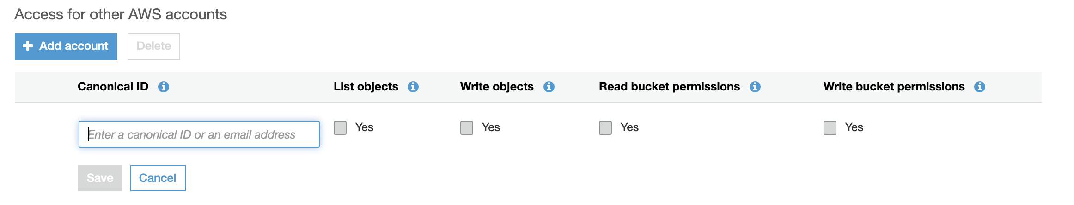Image resolution: width=1074 pixels, height=205 pixels.
Task: Toggle the Write bucket permissions checkbox
Action: (830, 128)
